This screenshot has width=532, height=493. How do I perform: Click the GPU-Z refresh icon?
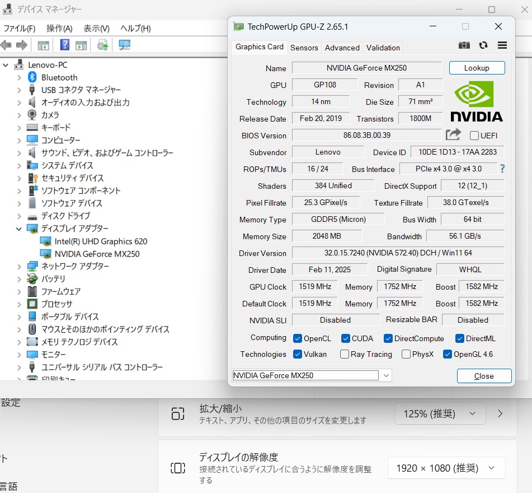point(483,45)
